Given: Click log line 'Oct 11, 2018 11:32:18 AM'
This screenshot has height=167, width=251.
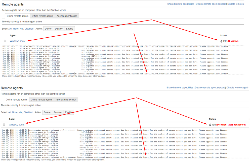Looking at the screenshot, I should click(x=116, y=47).
